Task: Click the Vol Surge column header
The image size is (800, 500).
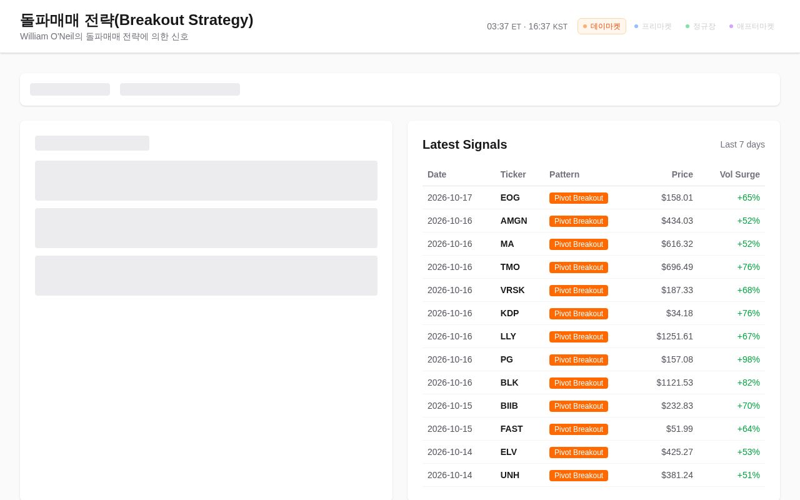Action: [x=739, y=174]
